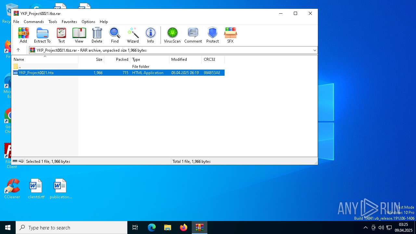Screen dimensions: 416x234
Task: Click the View file toolbar icon
Action: pyautogui.click(x=79, y=35)
